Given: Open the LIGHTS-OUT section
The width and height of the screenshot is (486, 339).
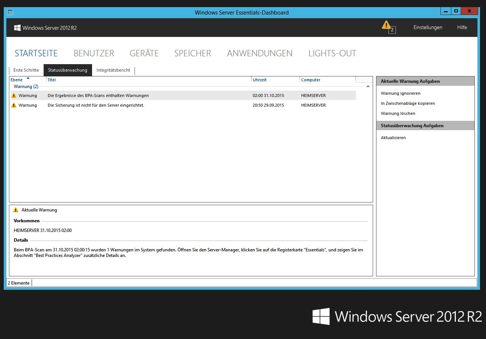Looking at the screenshot, I should coord(332,53).
